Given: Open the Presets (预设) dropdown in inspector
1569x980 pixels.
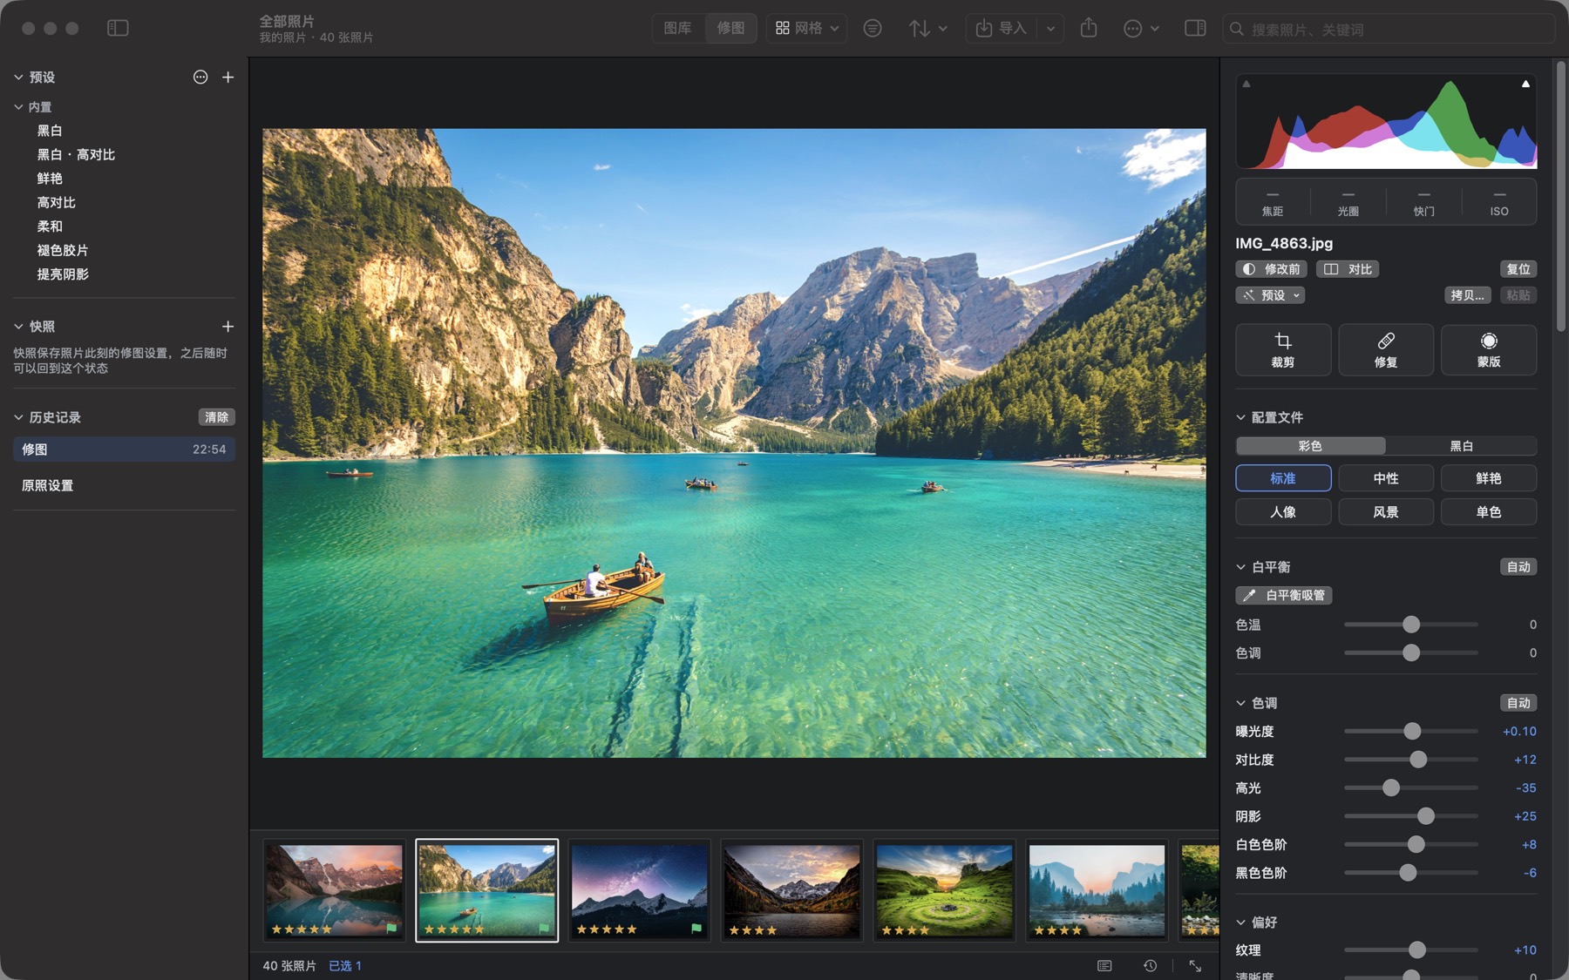Looking at the screenshot, I should (x=1270, y=295).
